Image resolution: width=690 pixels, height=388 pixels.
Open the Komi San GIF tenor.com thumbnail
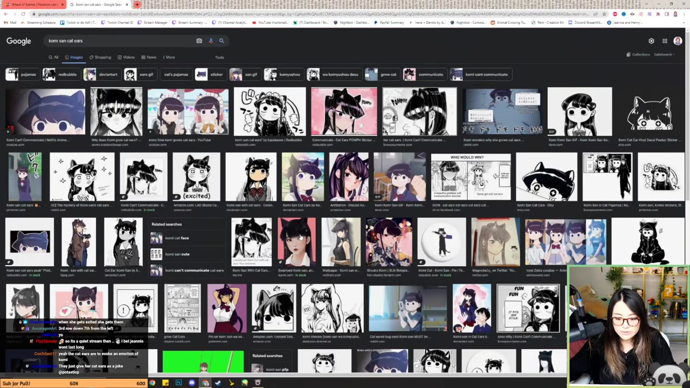(579, 112)
